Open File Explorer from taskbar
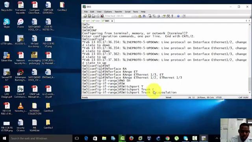This screenshot has width=252, height=142. click(104, 138)
